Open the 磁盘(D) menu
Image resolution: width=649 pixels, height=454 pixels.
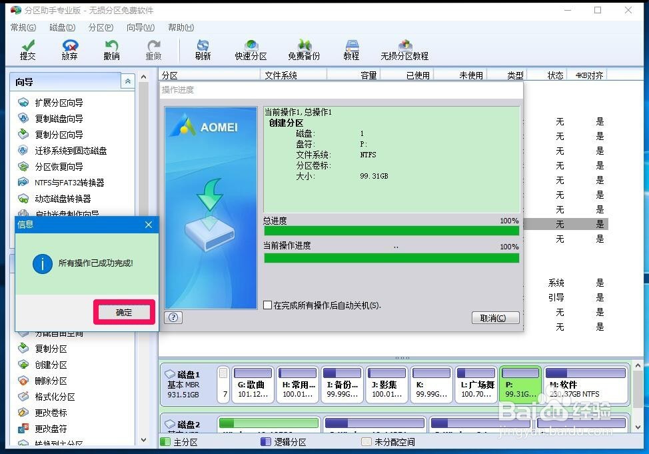click(62, 27)
